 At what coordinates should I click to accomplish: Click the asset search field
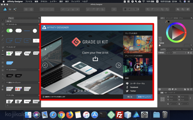pos(23,105)
